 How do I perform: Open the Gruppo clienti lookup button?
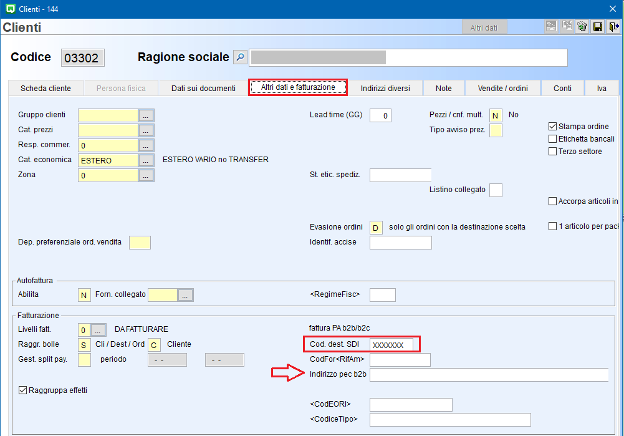click(x=146, y=115)
